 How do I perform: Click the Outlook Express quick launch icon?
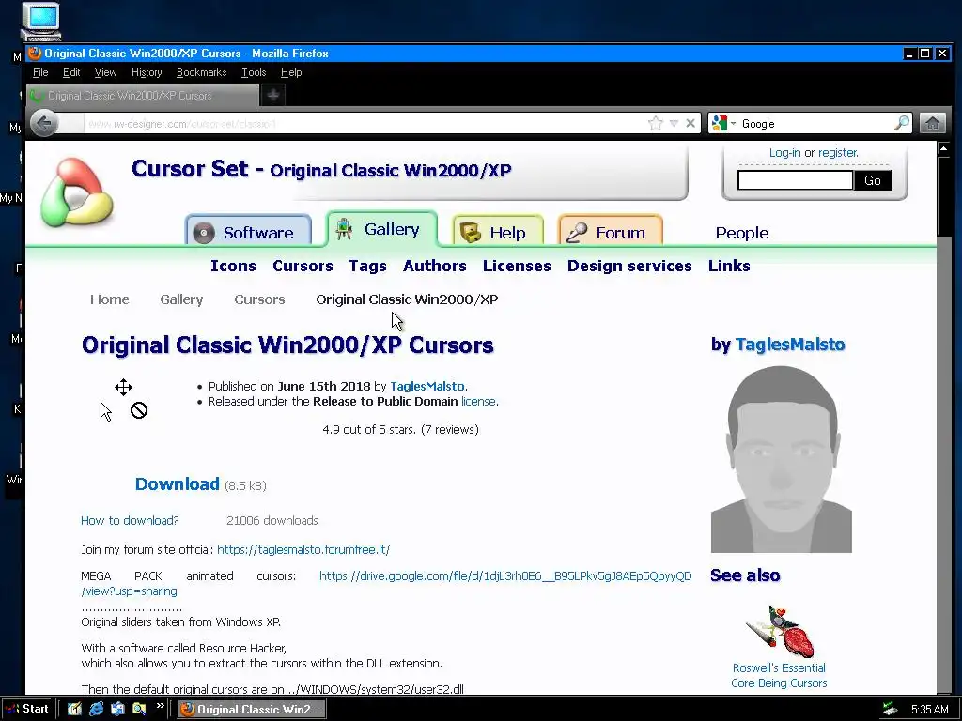pyautogui.click(x=117, y=709)
